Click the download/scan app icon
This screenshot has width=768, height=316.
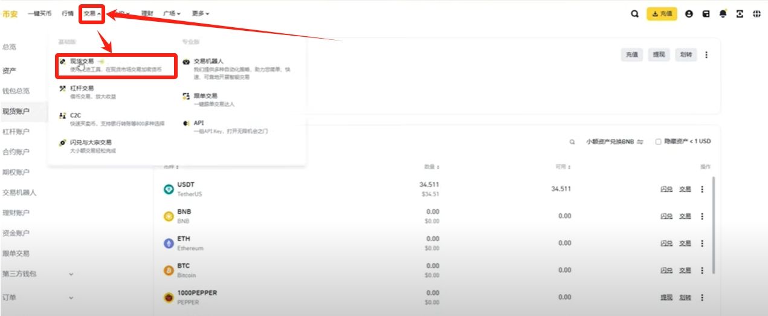[740, 14]
